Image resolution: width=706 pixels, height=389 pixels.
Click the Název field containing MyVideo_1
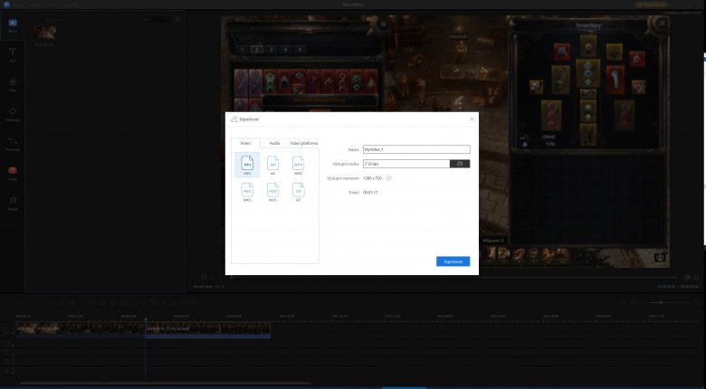point(416,149)
